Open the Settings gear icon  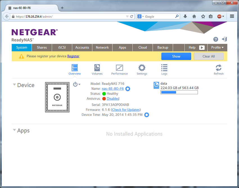142,68
